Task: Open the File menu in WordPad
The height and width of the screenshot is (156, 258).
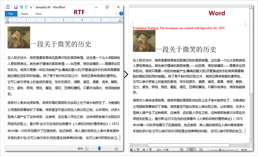Action: [11, 14]
